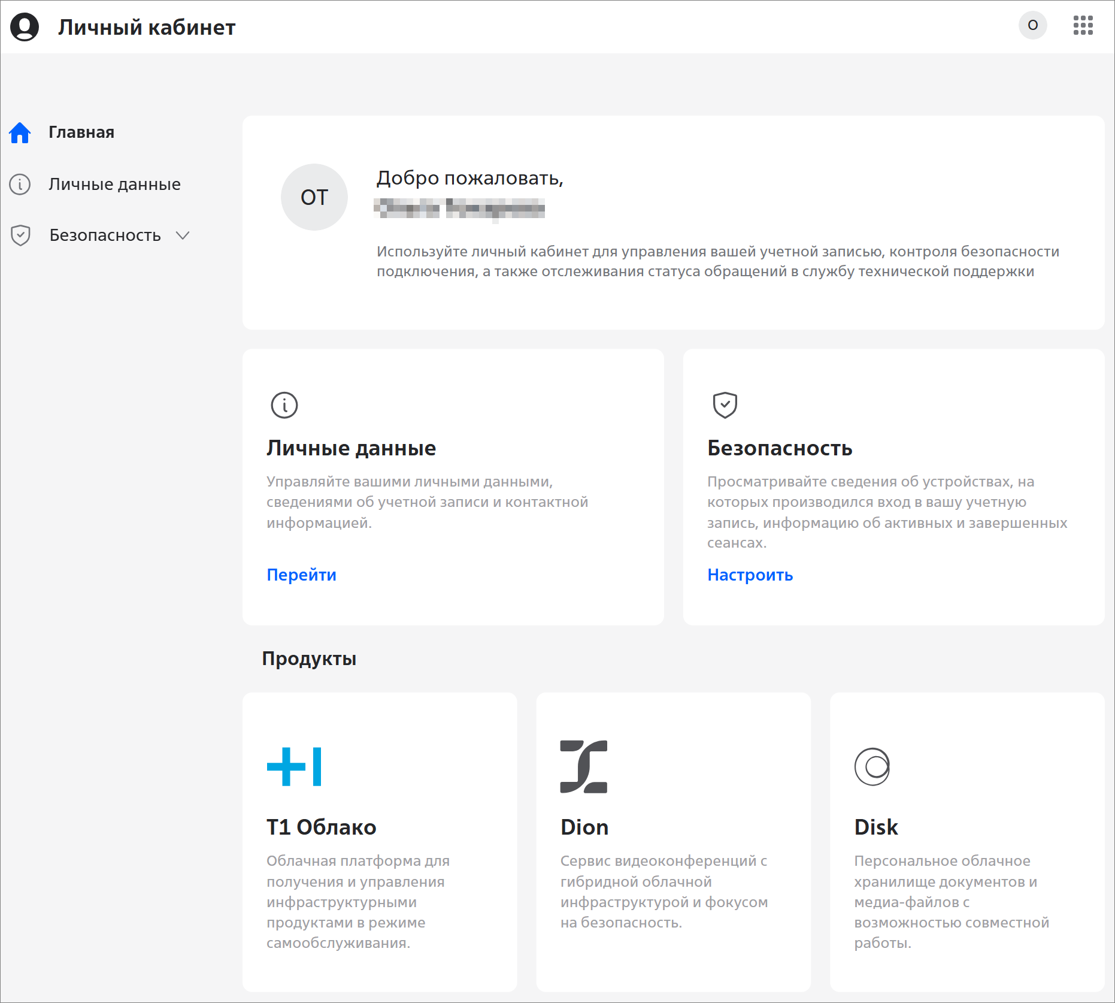Click the blue home icon in sidebar
1115x1003 pixels.
click(x=20, y=132)
